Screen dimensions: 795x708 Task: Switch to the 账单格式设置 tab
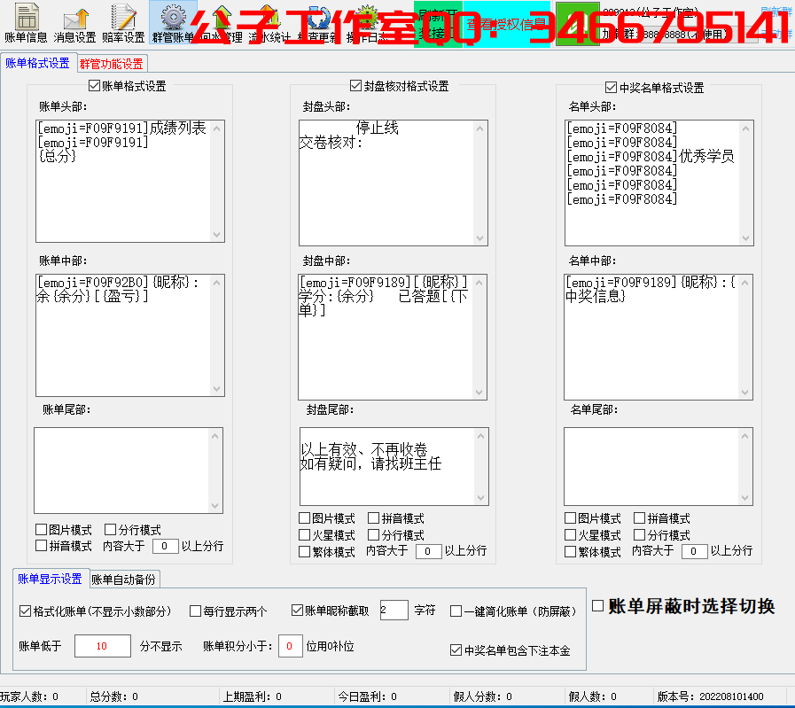click(x=37, y=63)
